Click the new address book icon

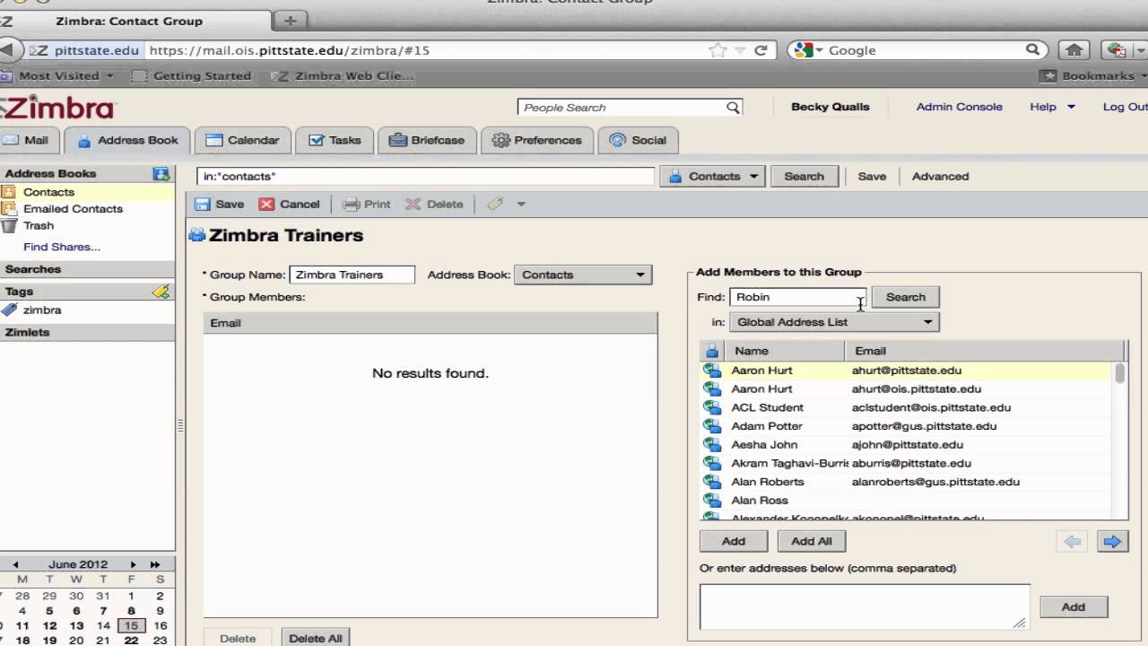[161, 173]
